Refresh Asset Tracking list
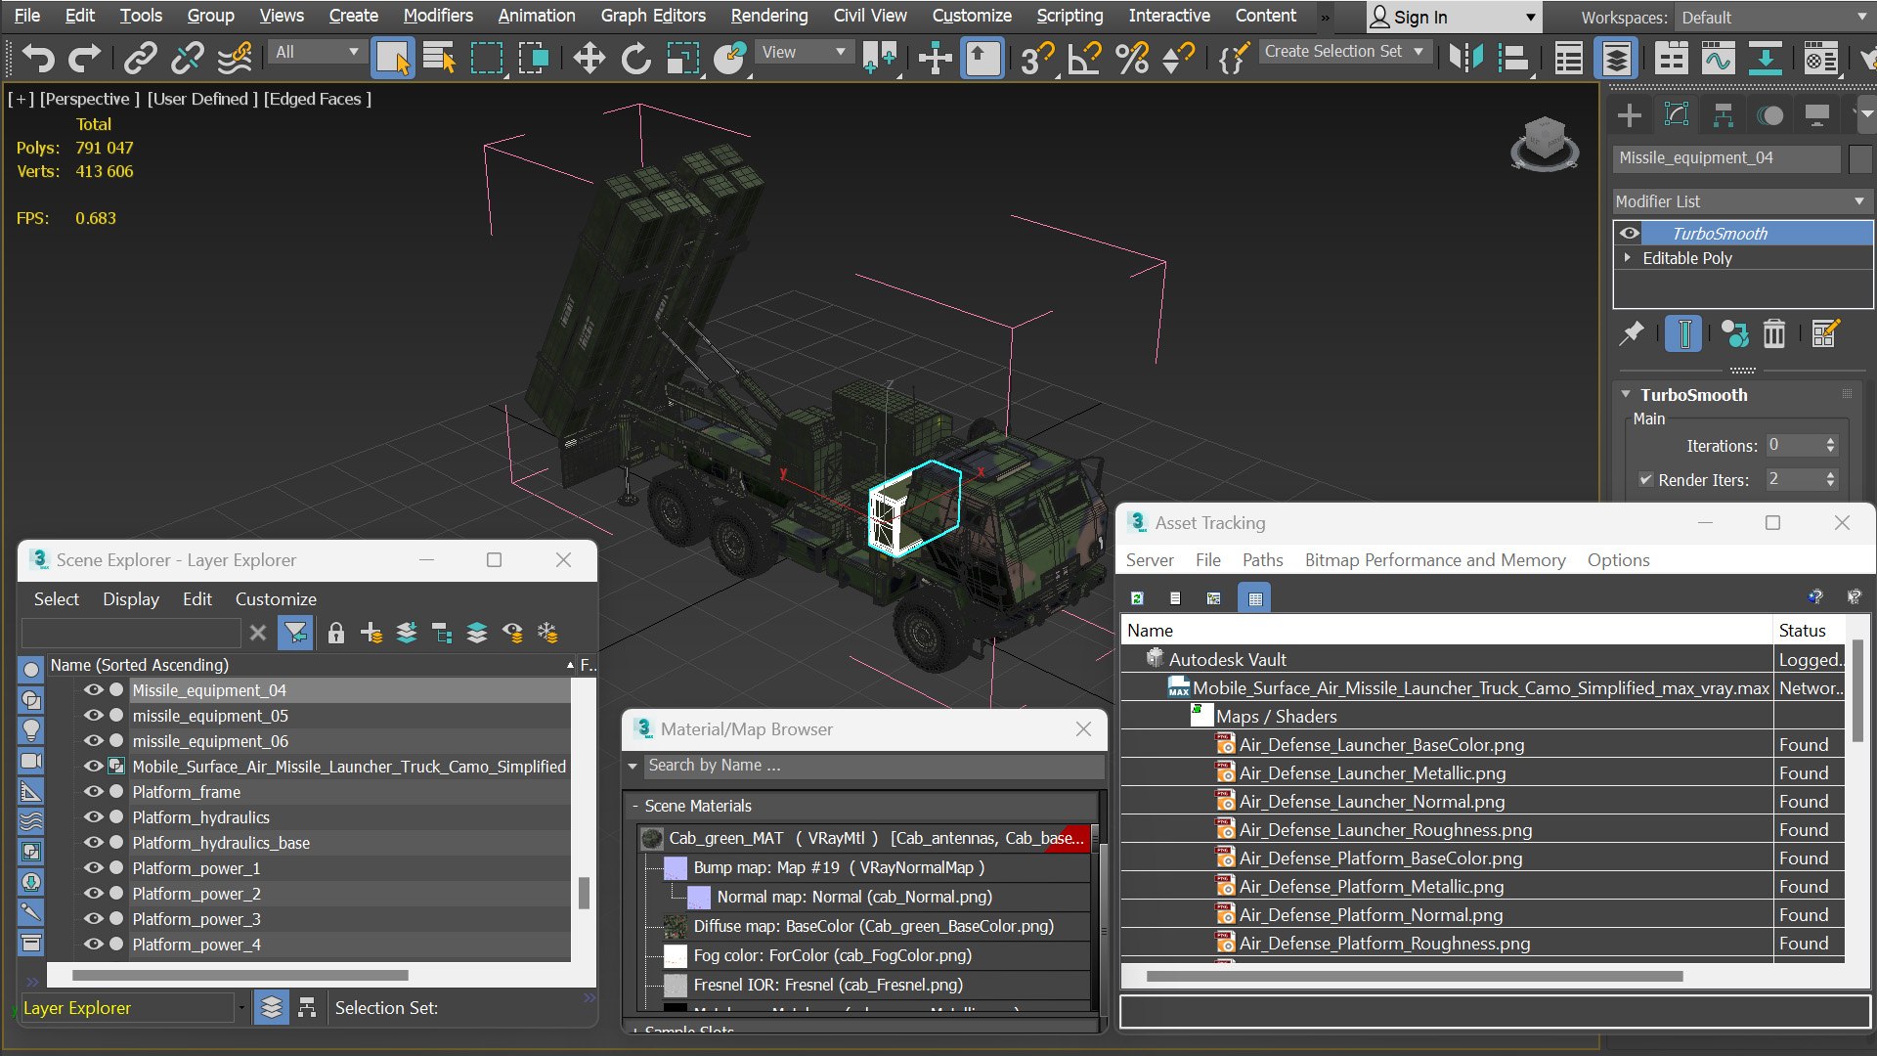Image resolution: width=1877 pixels, height=1056 pixels. coord(1137,598)
